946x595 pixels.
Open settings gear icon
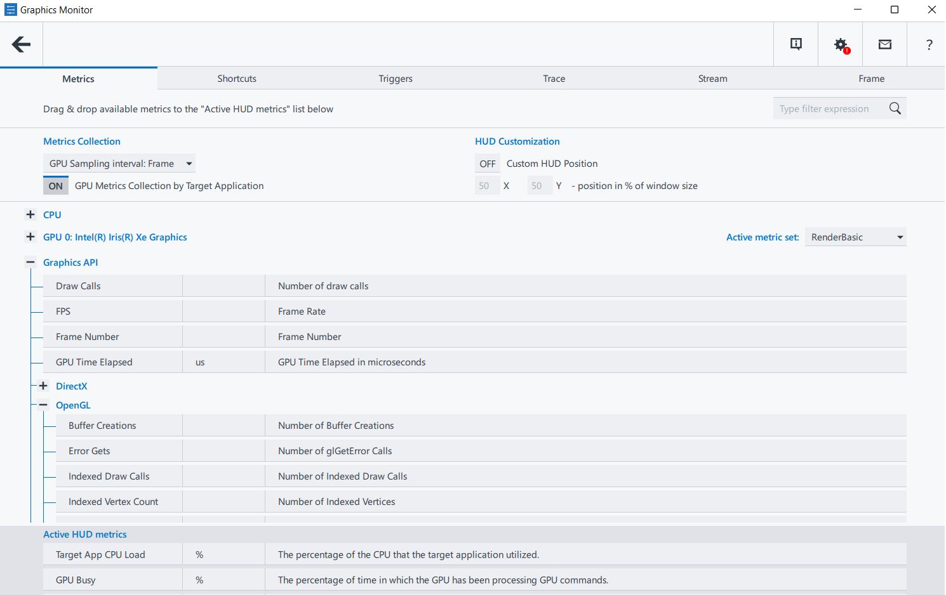841,44
